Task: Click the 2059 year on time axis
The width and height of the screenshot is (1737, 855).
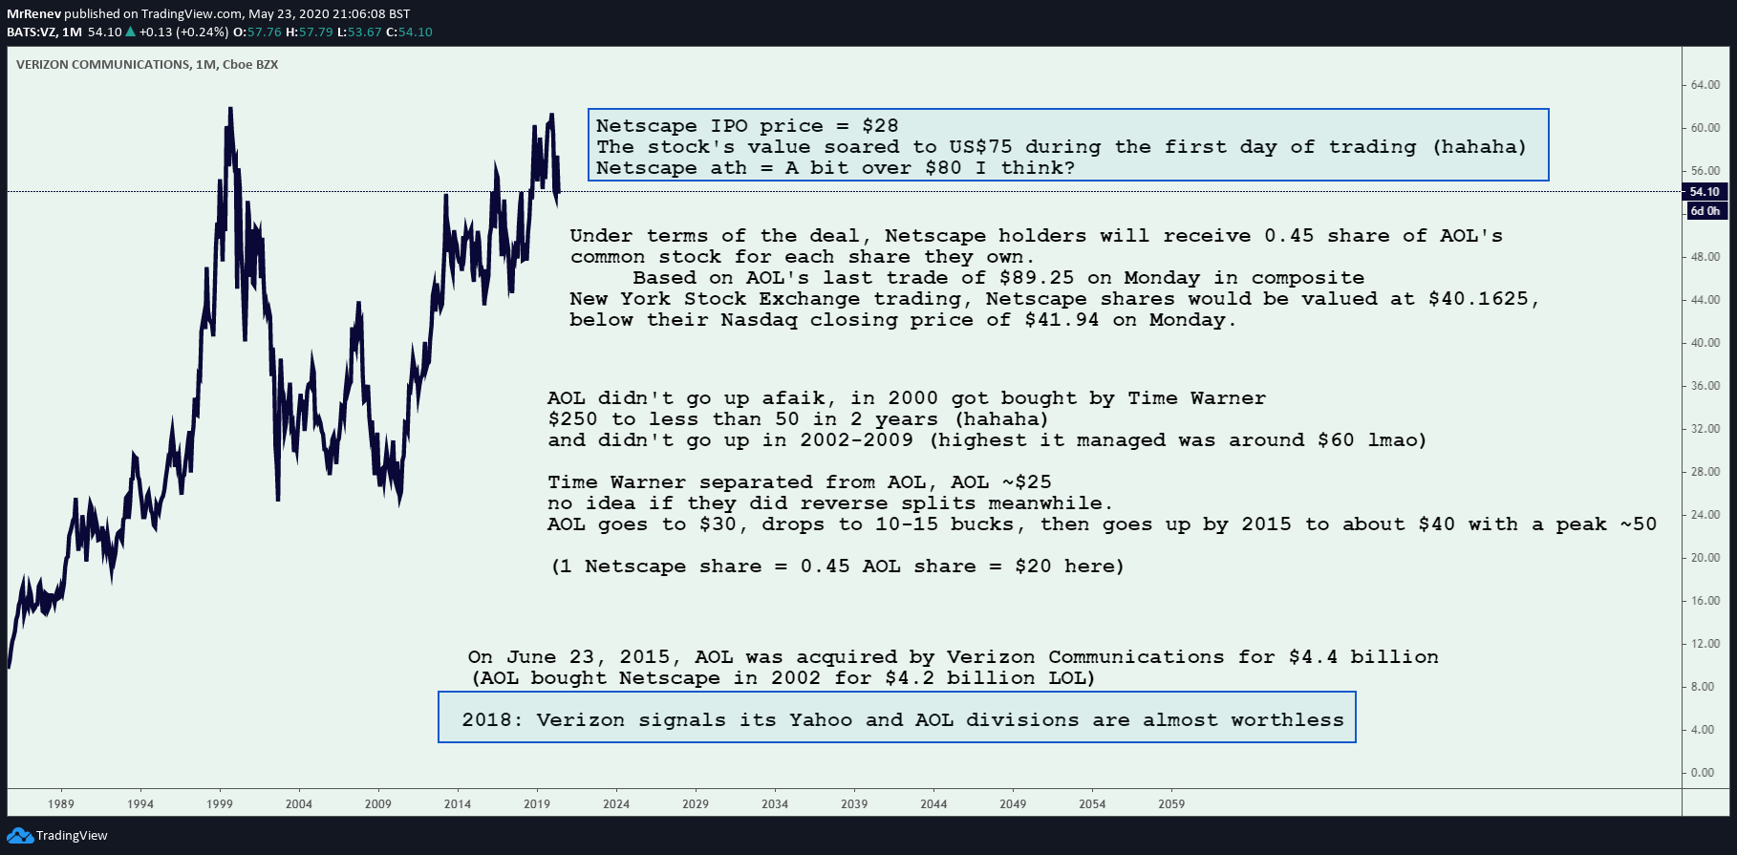Action: tap(1171, 804)
